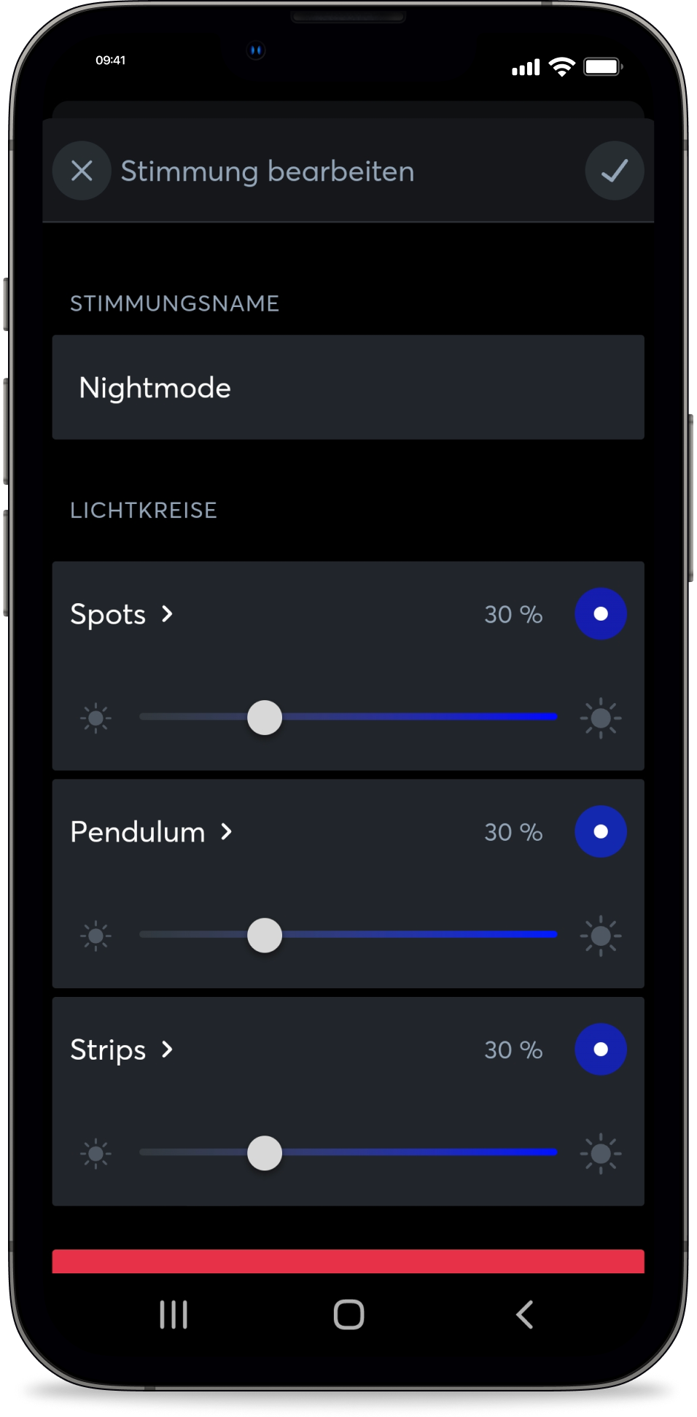Tap the bright sun icon for Spots

pos(601,718)
